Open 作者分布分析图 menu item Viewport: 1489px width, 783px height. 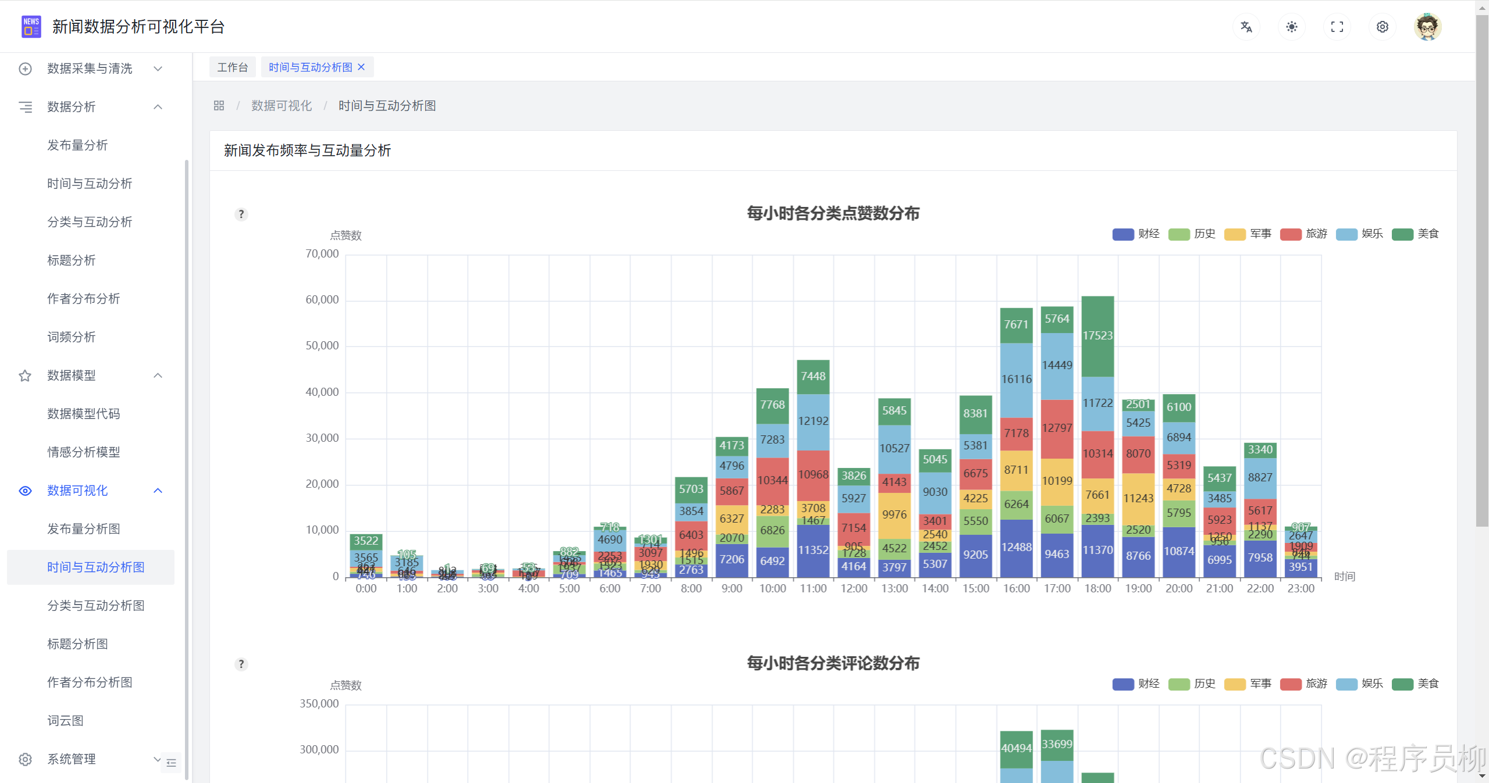click(x=91, y=682)
